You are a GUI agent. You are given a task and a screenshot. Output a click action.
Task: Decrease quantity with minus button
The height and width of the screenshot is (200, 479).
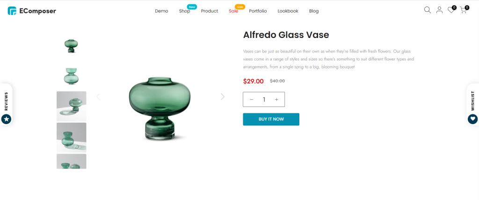tap(251, 99)
